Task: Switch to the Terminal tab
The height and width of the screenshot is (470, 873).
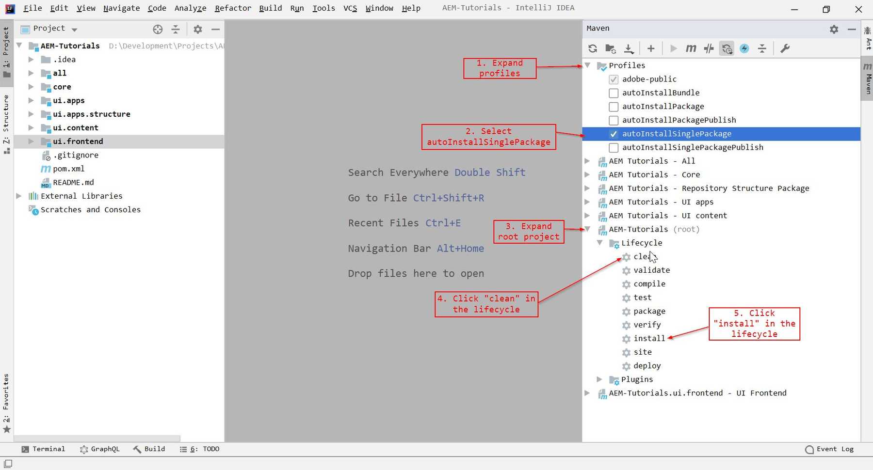Action: [48, 449]
